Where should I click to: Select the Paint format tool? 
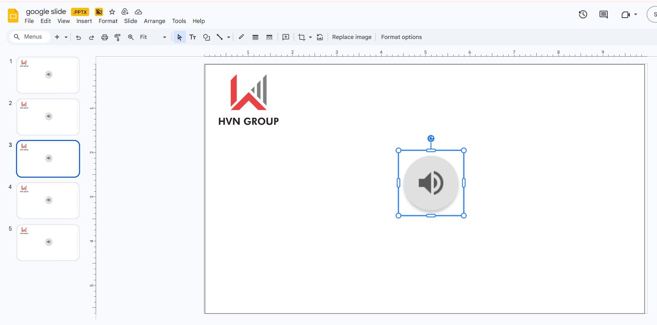[x=117, y=37]
